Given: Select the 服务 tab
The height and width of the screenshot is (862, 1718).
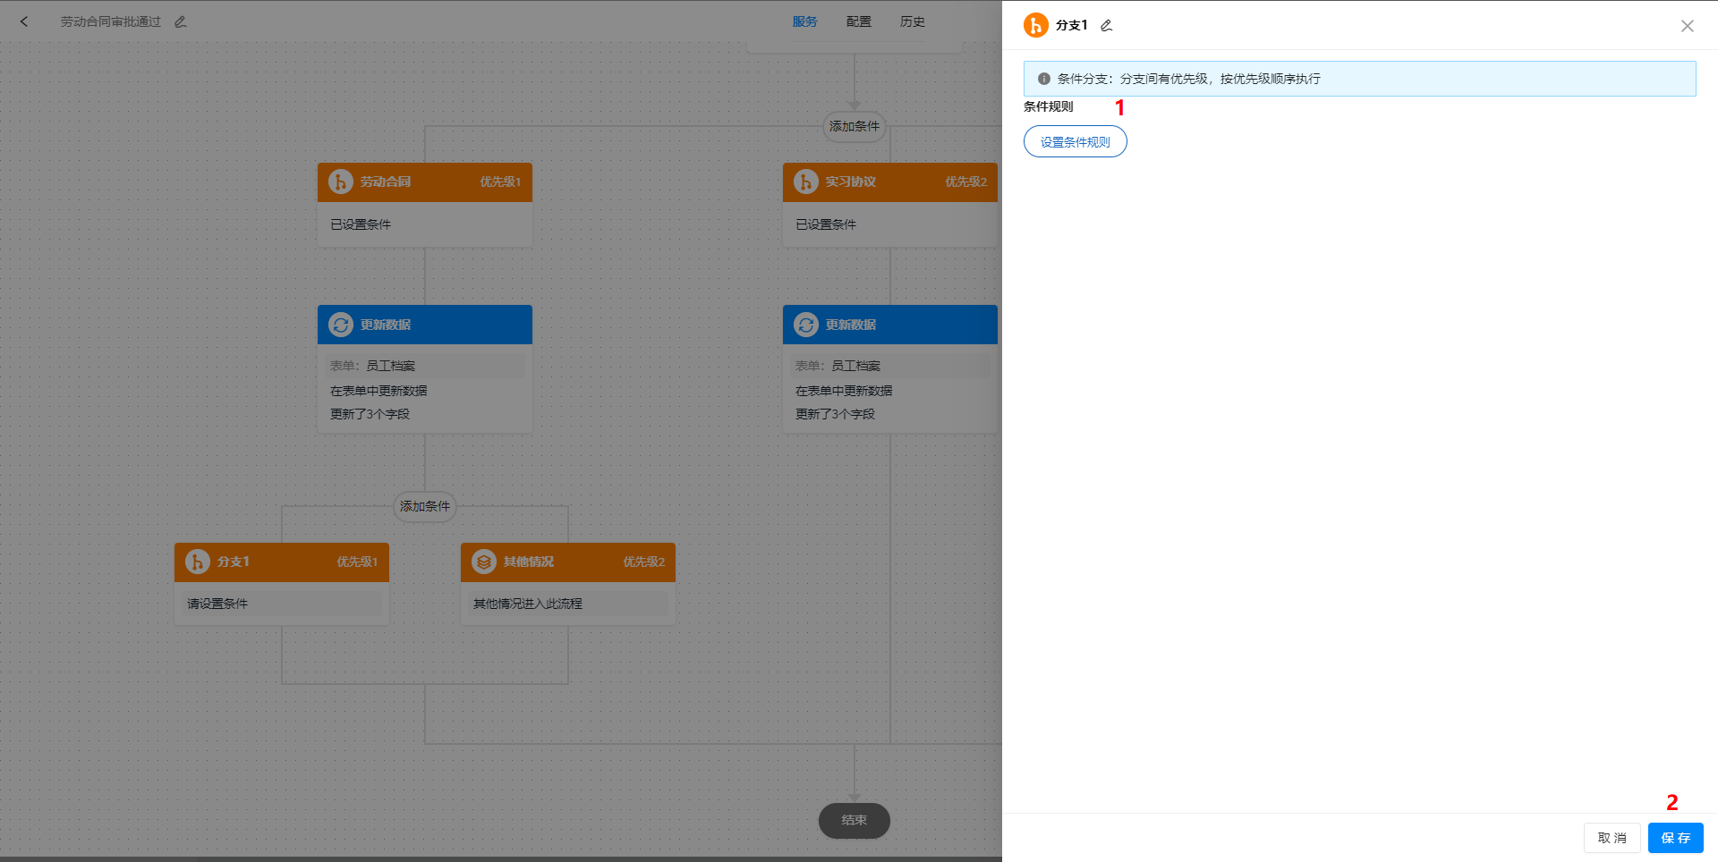Looking at the screenshot, I should tap(804, 21).
